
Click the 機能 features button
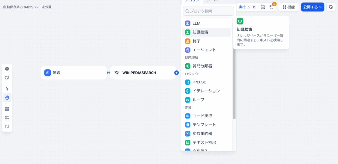[x=288, y=7]
